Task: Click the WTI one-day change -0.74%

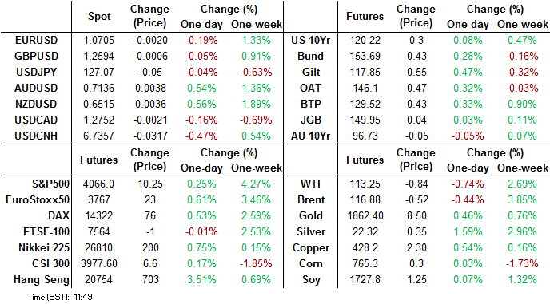Action: click(x=468, y=184)
